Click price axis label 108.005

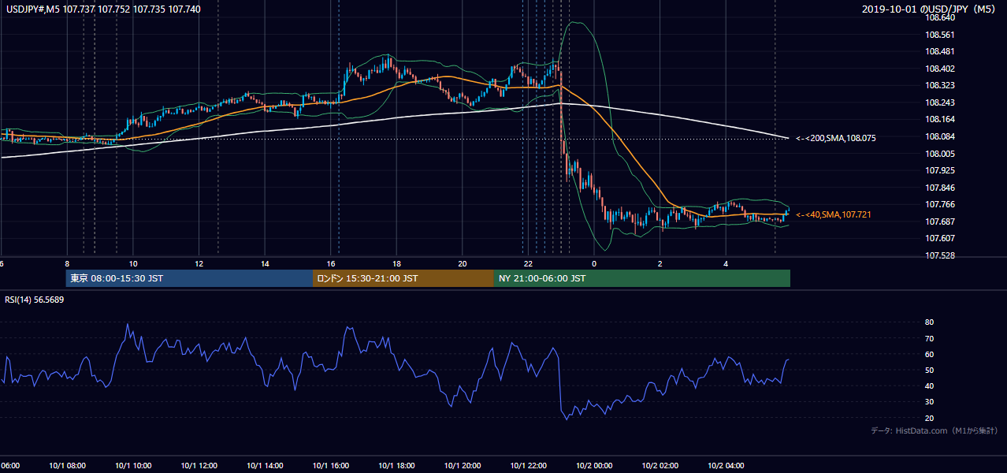point(940,154)
